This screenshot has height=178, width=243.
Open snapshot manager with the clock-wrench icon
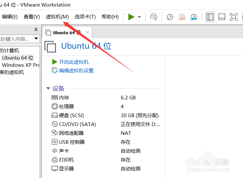[194, 17]
